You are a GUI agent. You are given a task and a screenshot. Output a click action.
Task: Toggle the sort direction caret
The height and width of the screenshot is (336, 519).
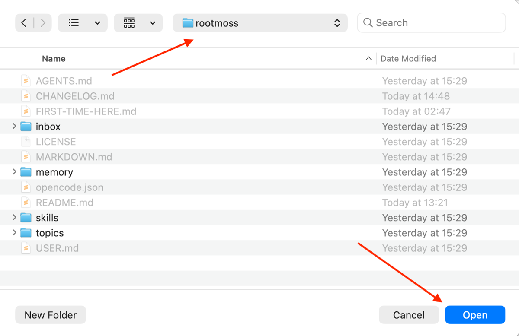pos(368,59)
